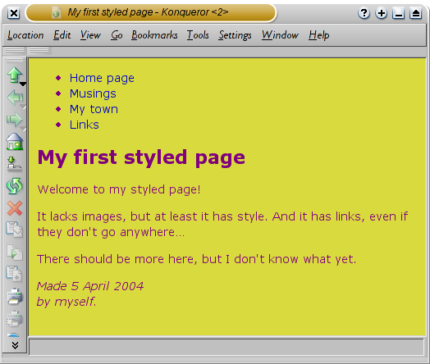Image resolution: width=430 pixels, height=364 pixels.
Task: Open the Settings menu
Action: [235, 35]
